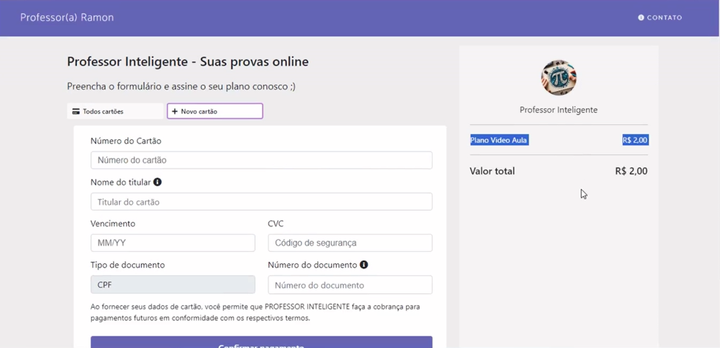Click the Professor(a) Ramon header title
The image size is (720, 348).
(66, 17)
